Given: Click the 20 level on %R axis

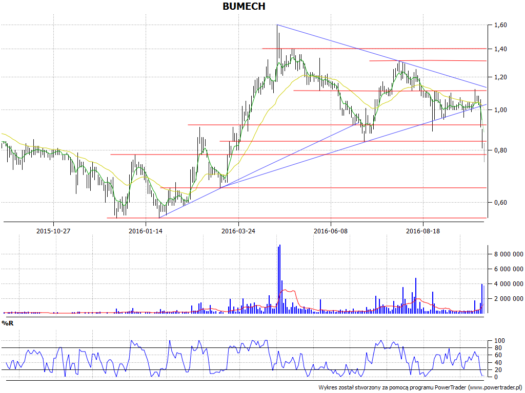Looking at the screenshot, I should 497,369.
